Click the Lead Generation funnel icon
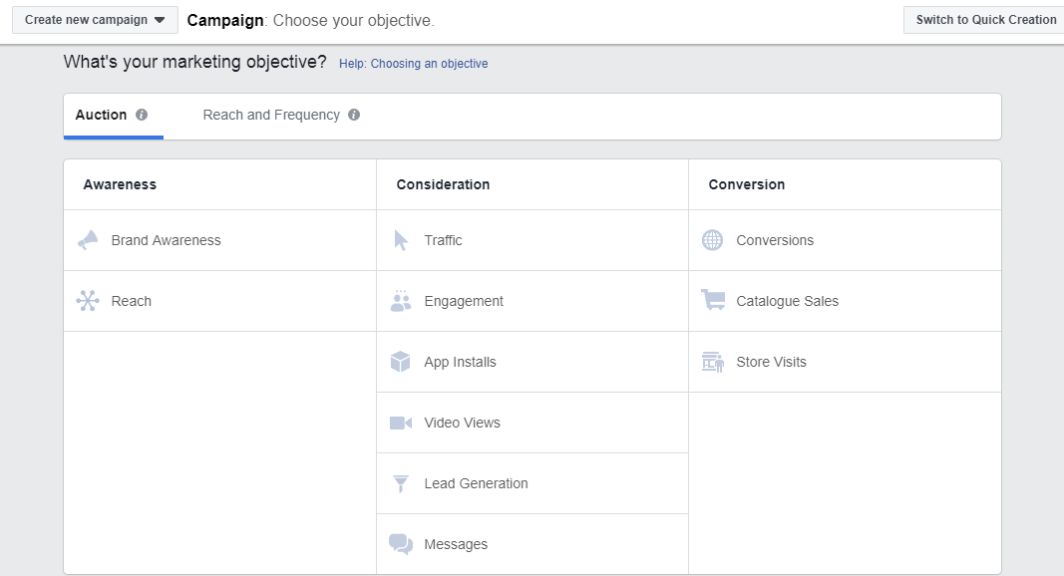Image resolution: width=1064 pixels, height=576 pixels. pos(400,483)
